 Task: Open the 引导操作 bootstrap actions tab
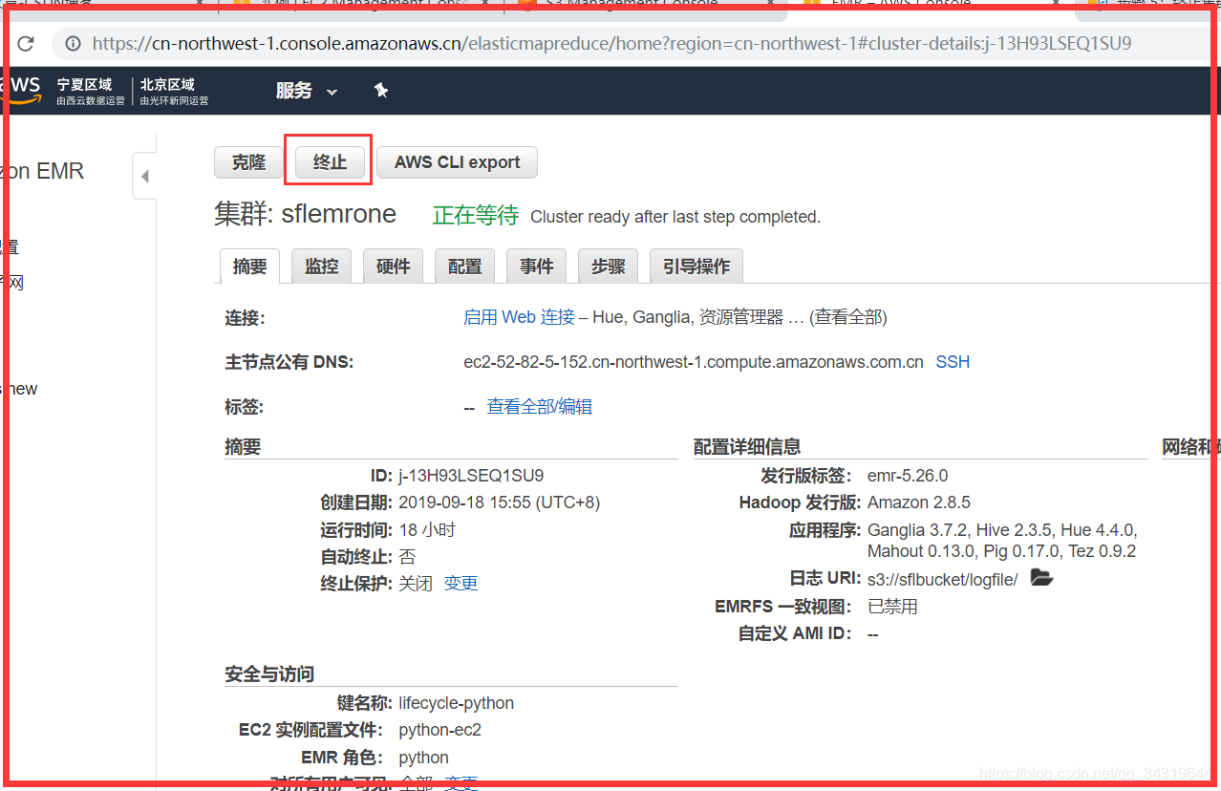click(x=696, y=267)
